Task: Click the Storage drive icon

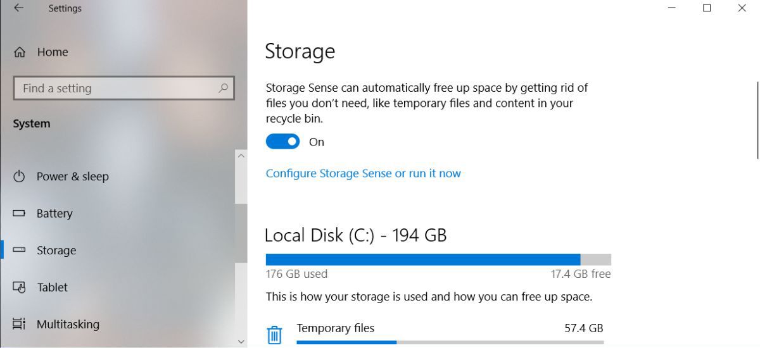Action: pyautogui.click(x=20, y=251)
